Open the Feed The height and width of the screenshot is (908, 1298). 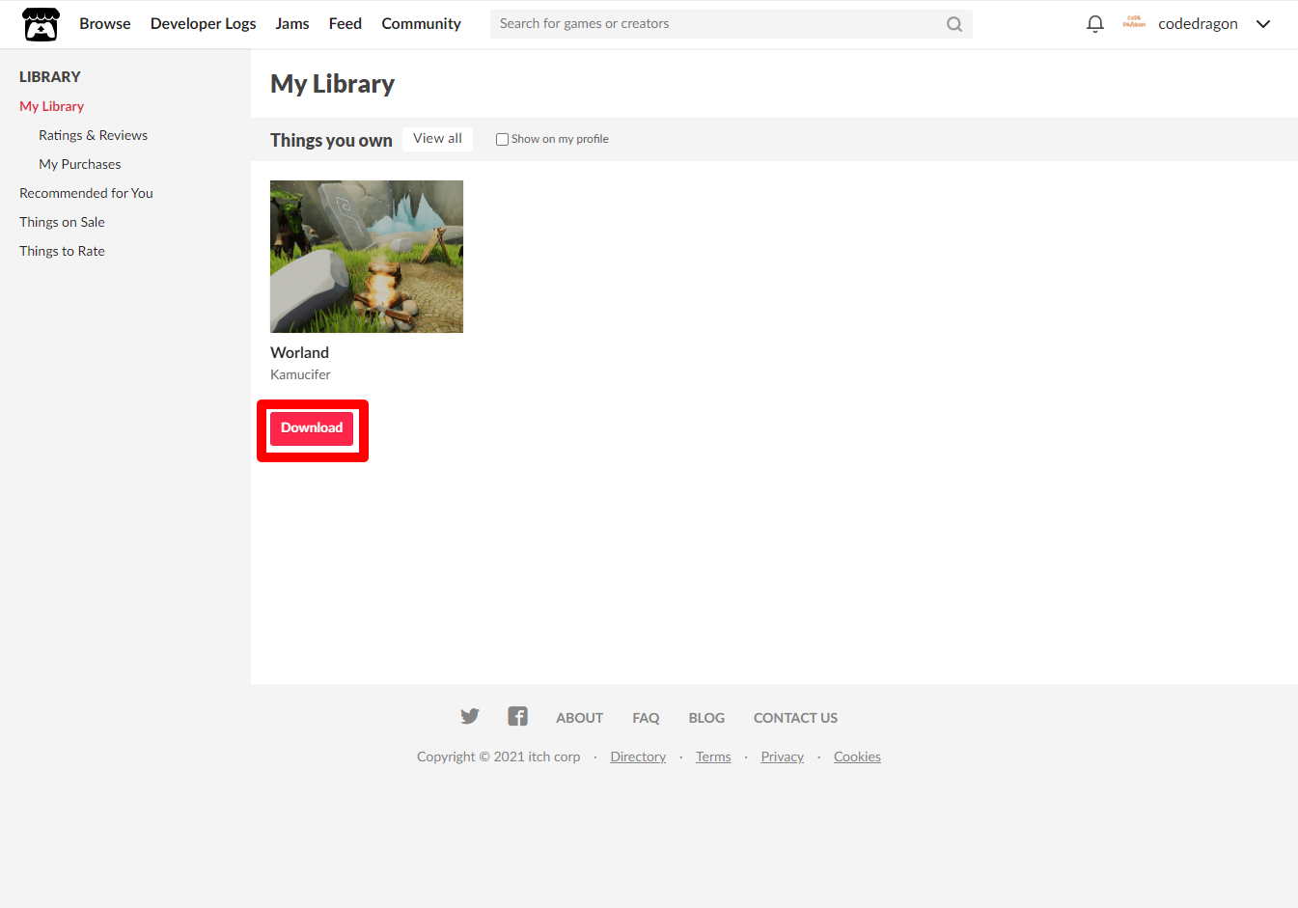[x=345, y=23]
